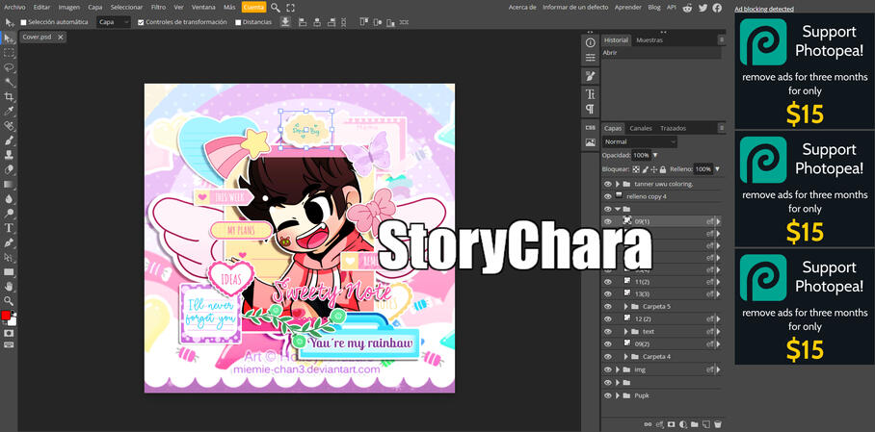This screenshot has height=432, width=875.
Task: Click the search magnifier in the menu bar
Action: pyautogui.click(x=275, y=7)
